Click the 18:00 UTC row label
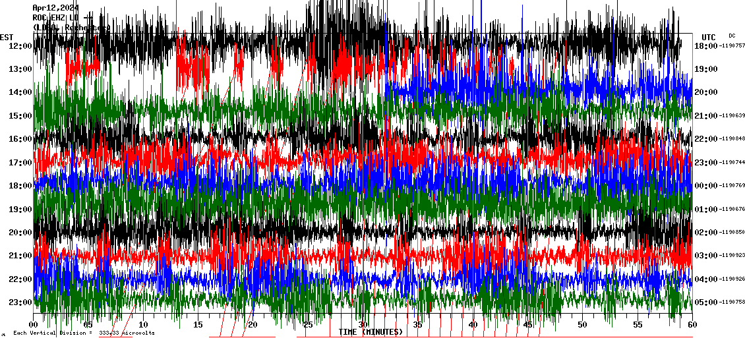 click(x=705, y=45)
